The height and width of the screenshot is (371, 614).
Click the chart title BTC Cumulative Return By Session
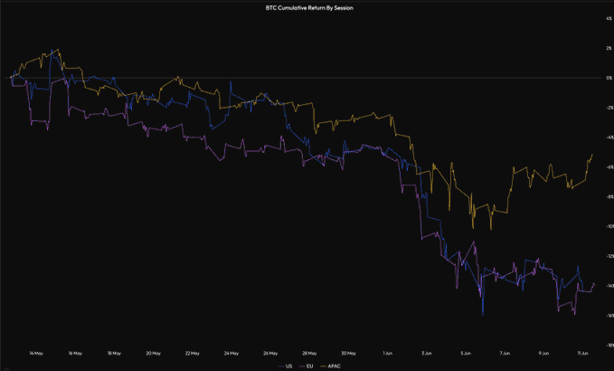click(309, 8)
